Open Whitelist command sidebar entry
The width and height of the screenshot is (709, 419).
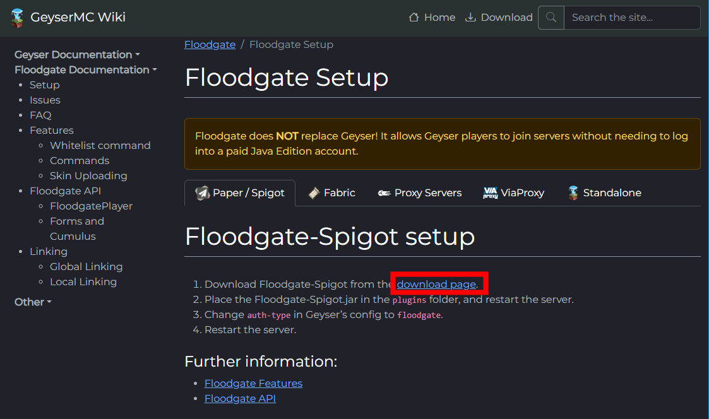(x=100, y=146)
